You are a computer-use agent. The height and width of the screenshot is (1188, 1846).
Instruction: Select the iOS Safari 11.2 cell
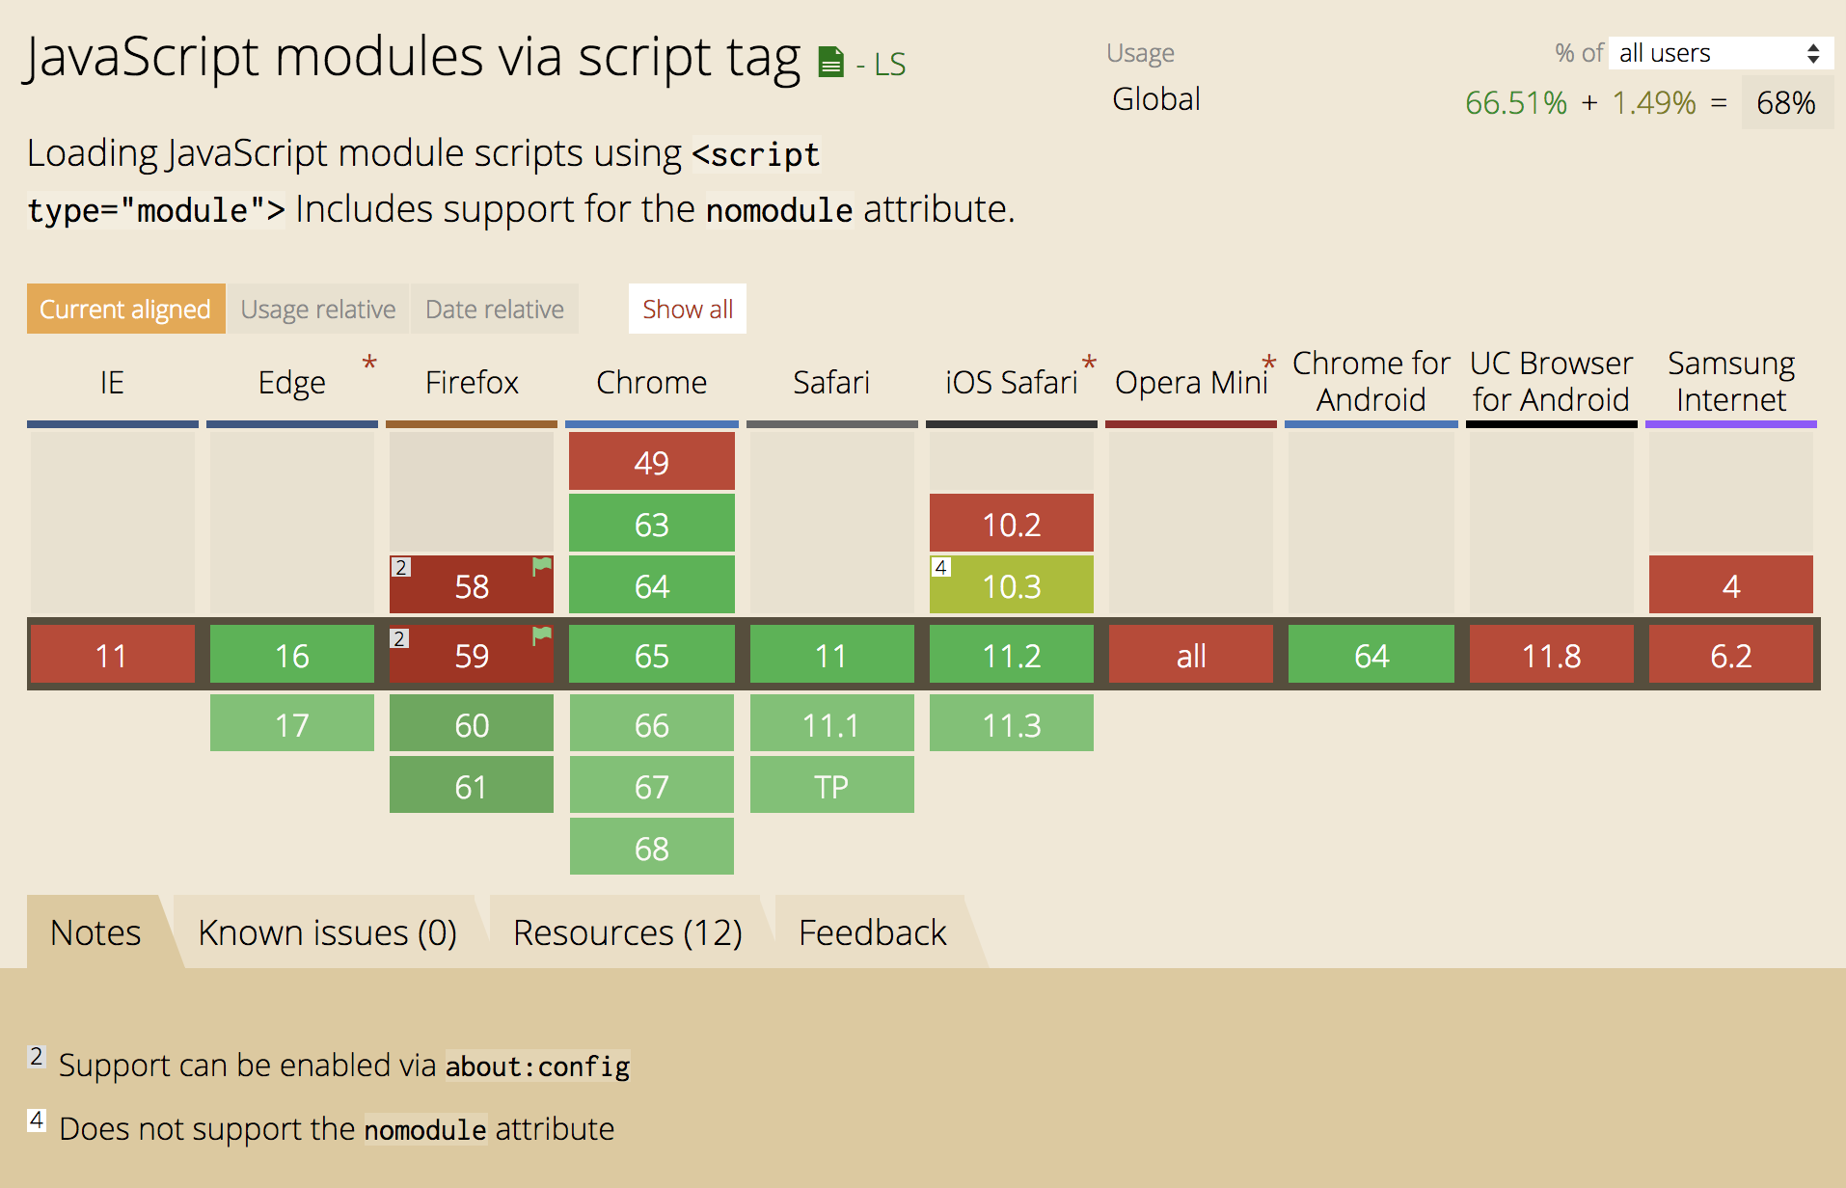tap(1012, 655)
